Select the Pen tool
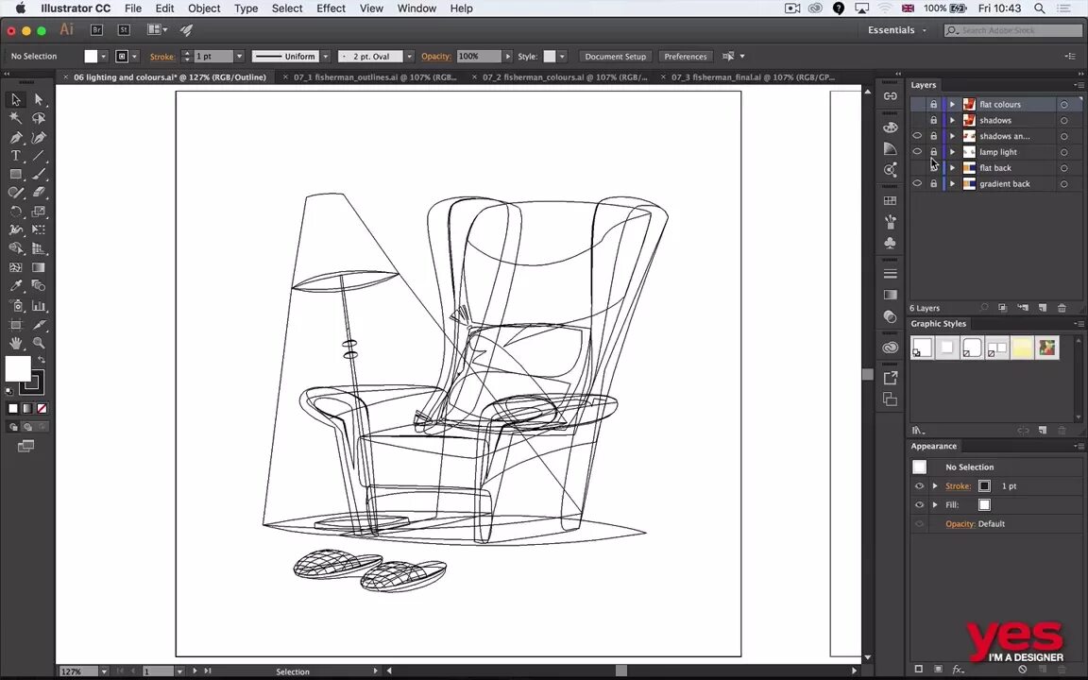This screenshot has width=1088, height=680. coord(16,137)
